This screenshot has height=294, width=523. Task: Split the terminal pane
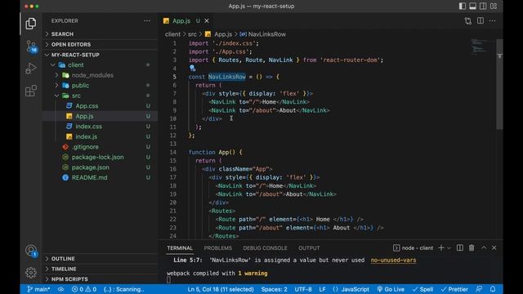pos(460,247)
